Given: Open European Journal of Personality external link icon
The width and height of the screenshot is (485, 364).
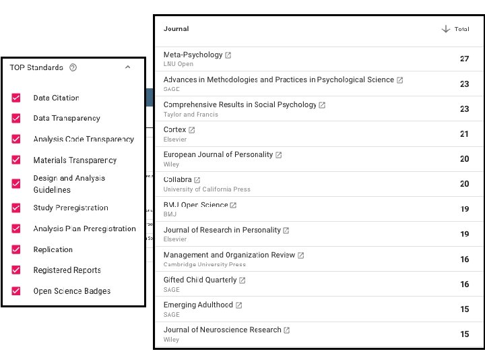Looking at the screenshot, I should click(278, 155).
